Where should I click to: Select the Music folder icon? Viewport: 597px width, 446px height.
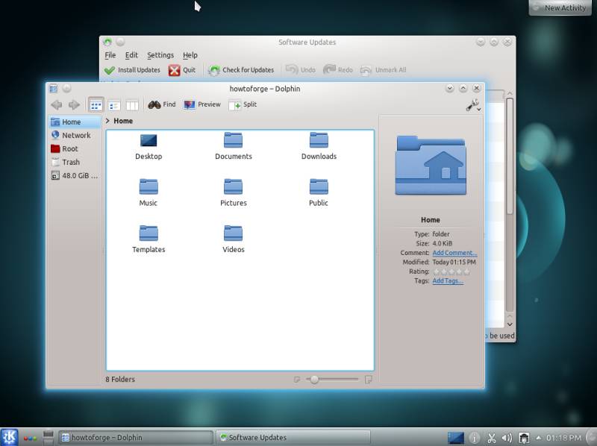[x=149, y=187]
